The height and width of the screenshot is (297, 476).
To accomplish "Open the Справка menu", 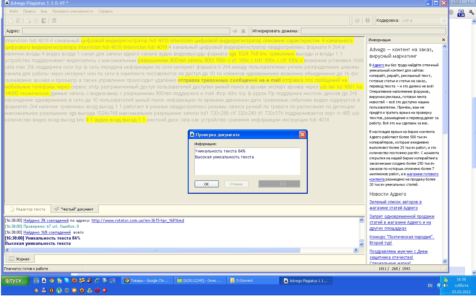I will 105,11.
